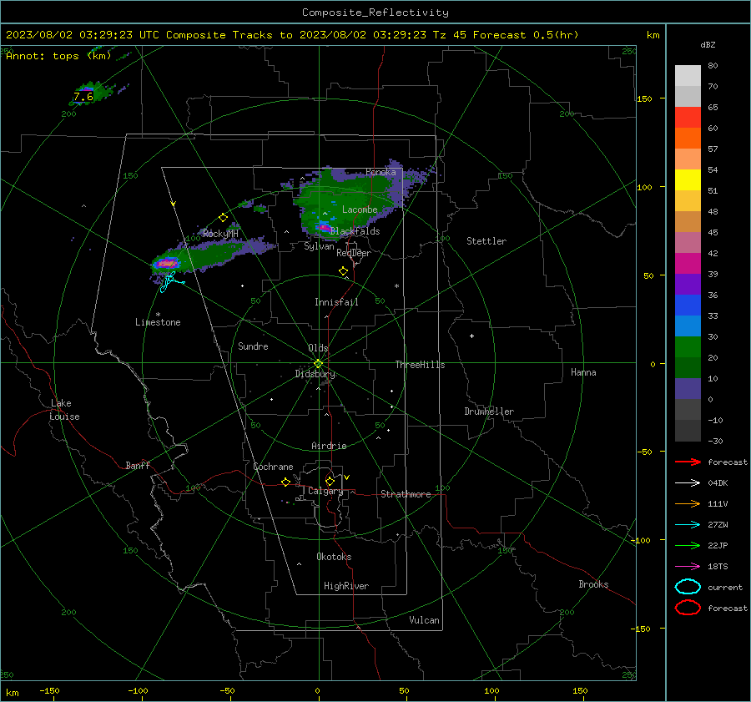Click the Sundre label
751x702 pixels.
[253, 346]
